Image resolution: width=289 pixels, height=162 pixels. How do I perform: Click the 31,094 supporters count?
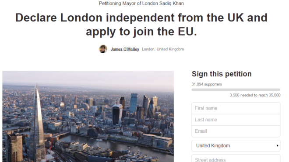point(207,84)
